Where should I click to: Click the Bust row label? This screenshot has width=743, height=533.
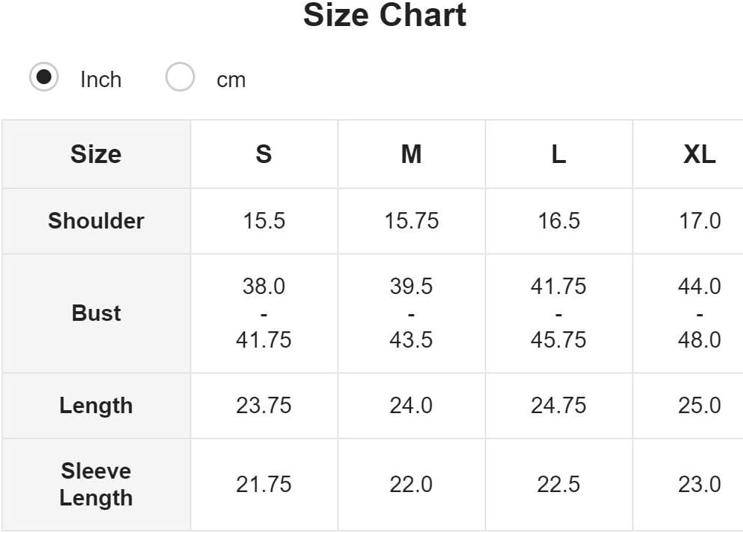(96, 313)
